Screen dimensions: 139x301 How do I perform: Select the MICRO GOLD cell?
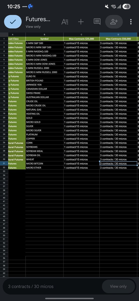click(x=44, y=122)
